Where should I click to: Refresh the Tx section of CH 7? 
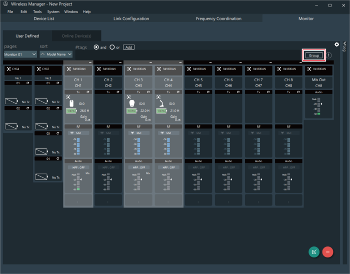click(268, 92)
